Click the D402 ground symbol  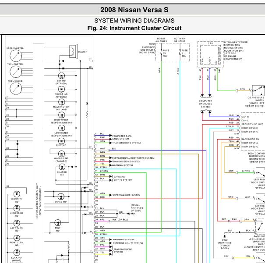(225, 236)
